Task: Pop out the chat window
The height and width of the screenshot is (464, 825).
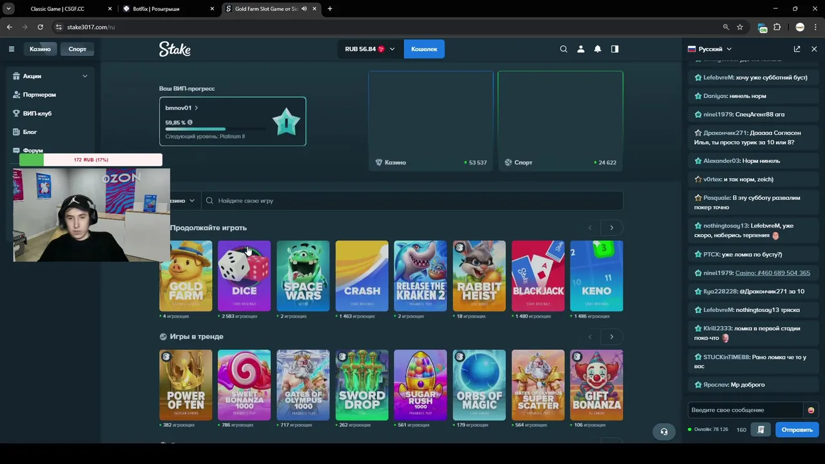Action: pyautogui.click(x=797, y=49)
